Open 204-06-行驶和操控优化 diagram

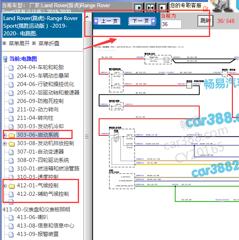45,84
